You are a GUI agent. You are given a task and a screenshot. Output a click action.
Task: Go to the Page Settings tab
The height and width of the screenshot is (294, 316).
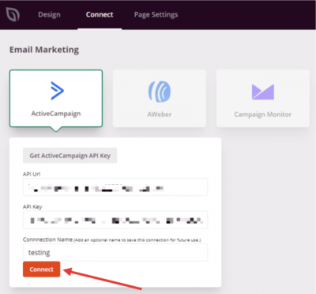point(156,14)
